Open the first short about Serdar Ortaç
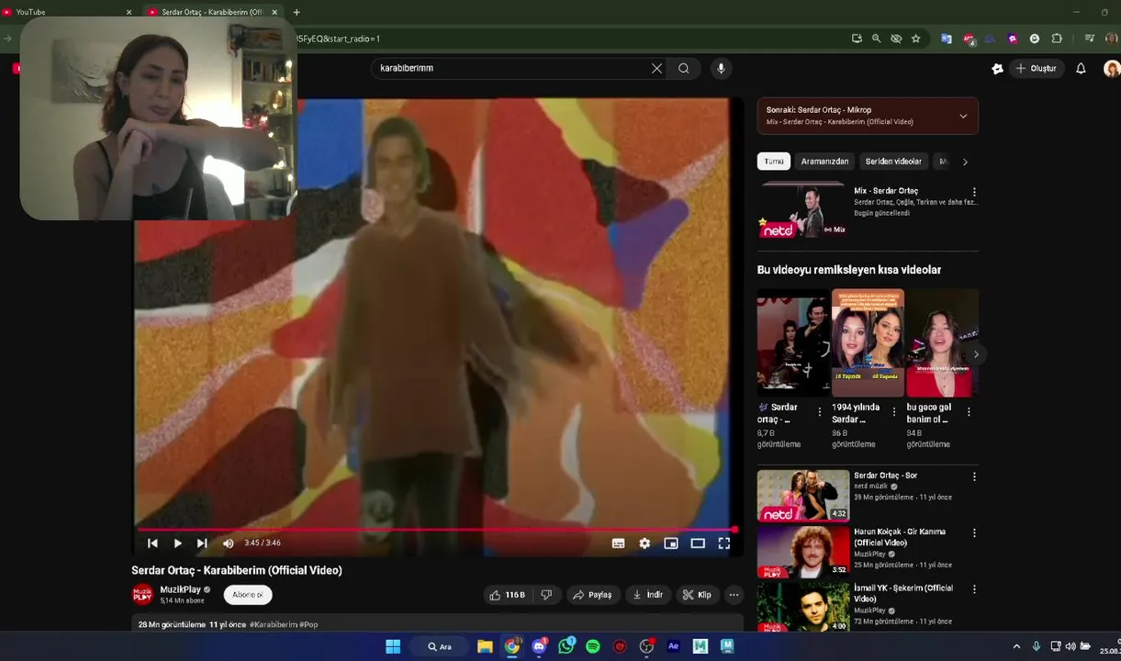Screen dimensions: 1121x661 coord(792,343)
